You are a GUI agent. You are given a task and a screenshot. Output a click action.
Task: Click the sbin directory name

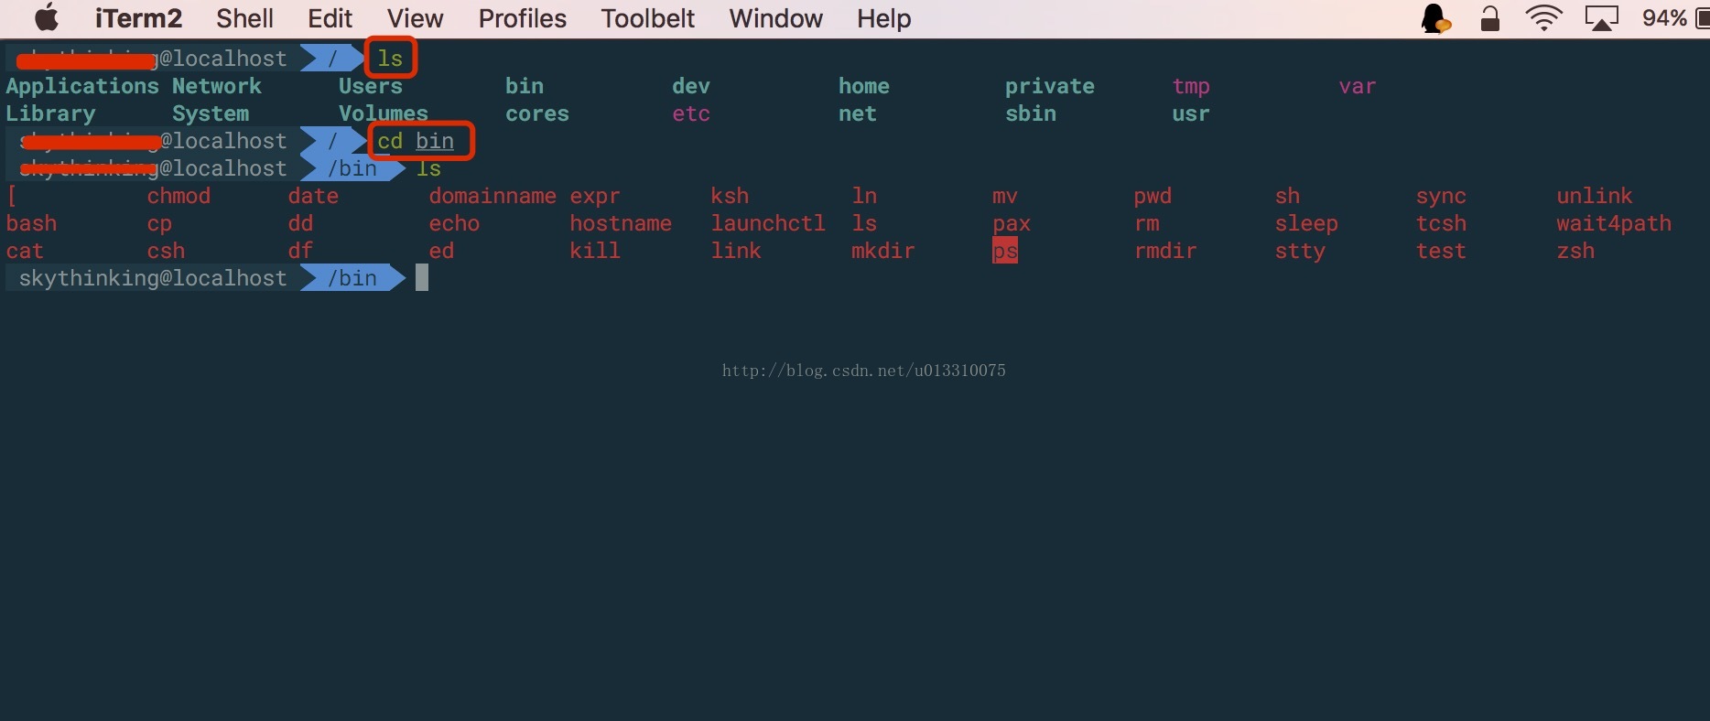point(1031,113)
